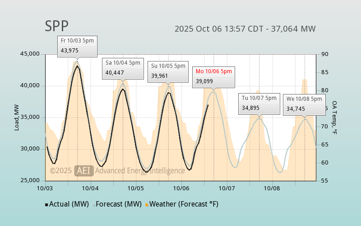Select the Fr 10/03 5pm peak callout
The width and height of the screenshot is (361, 226).
[x=77, y=46]
